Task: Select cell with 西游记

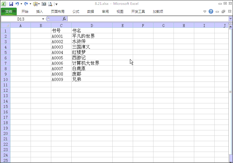Action: point(92,58)
